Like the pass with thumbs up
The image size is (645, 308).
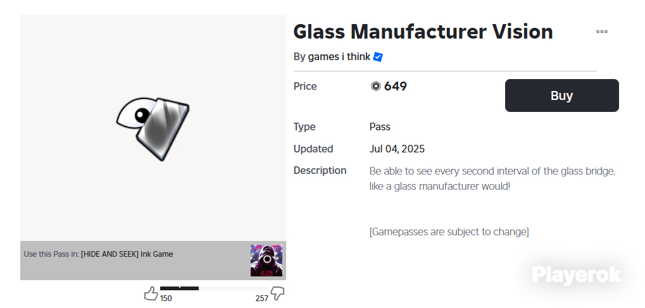click(151, 293)
